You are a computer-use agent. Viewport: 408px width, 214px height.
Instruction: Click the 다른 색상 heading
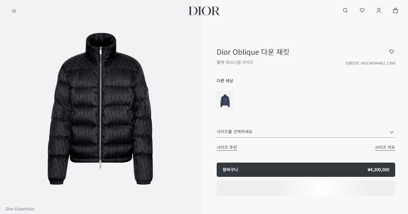coord(225,81)
